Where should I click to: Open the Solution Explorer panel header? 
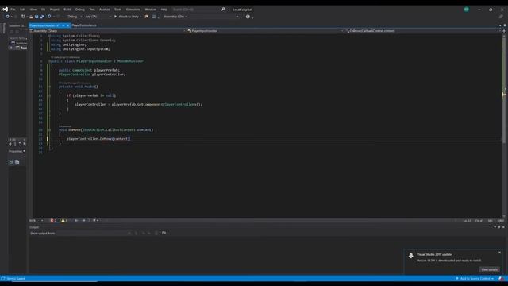point(17,25)
